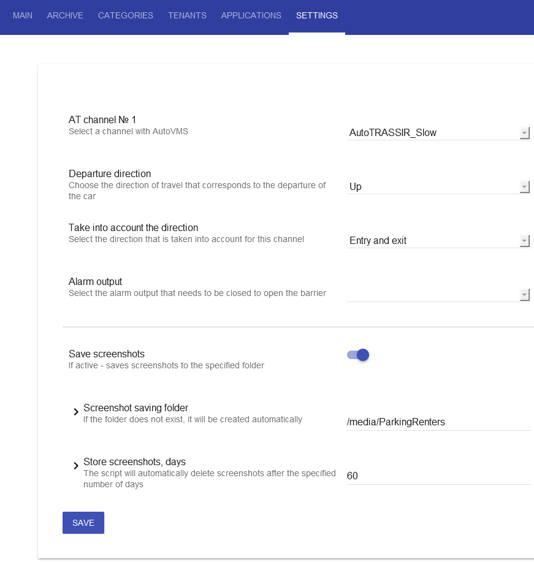Click the chevron beside Screenshot saving folder
This screenshot has height=562, width=534.
pyautogui.click(x=75, y=412)
